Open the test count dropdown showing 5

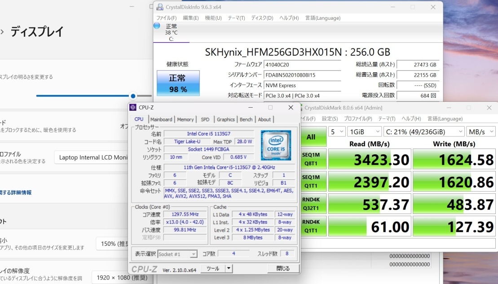point(337,131)
